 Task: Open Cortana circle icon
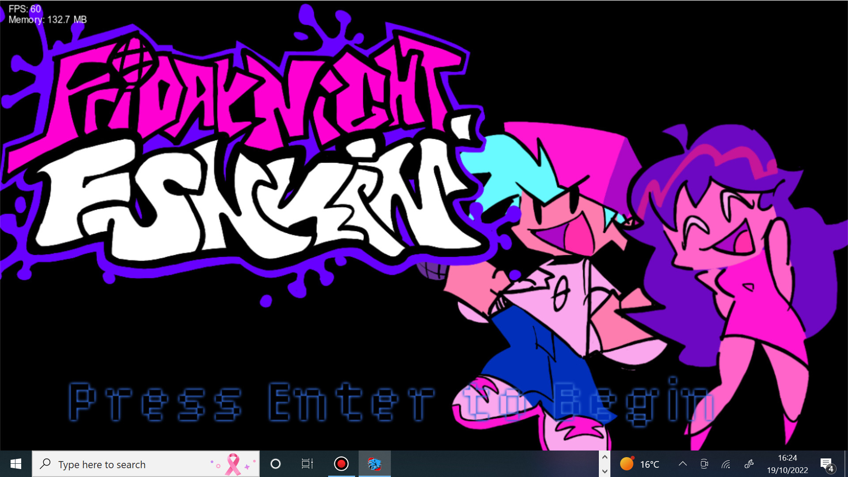pos(276,464)
